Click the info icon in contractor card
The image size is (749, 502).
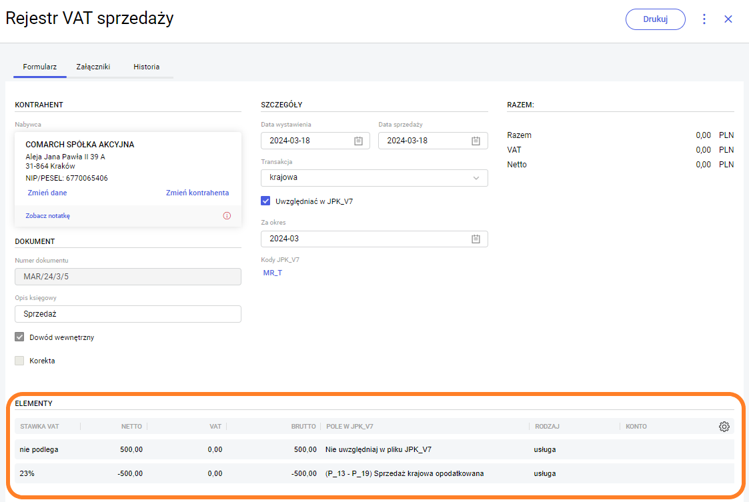[227, 216]
